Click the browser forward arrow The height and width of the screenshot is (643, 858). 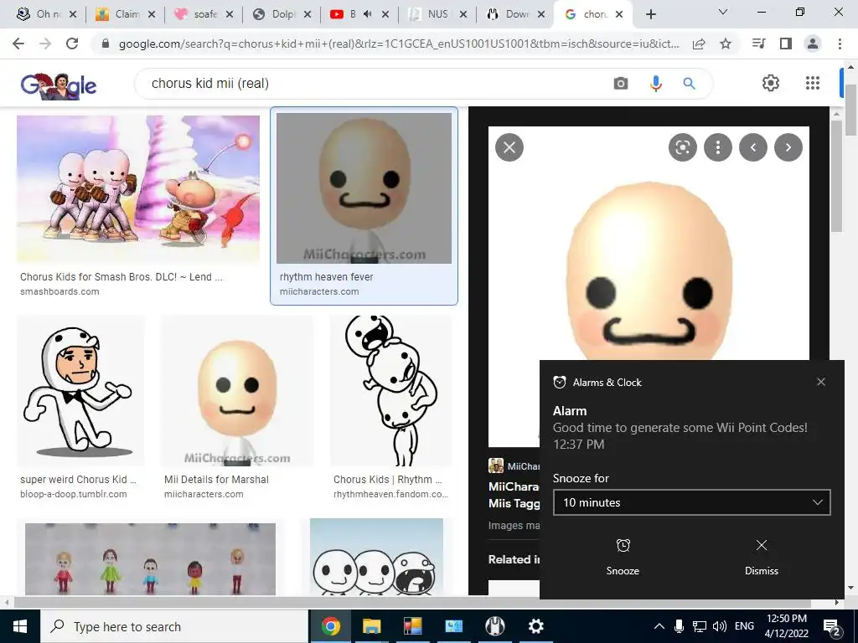[x=45, y=44]
